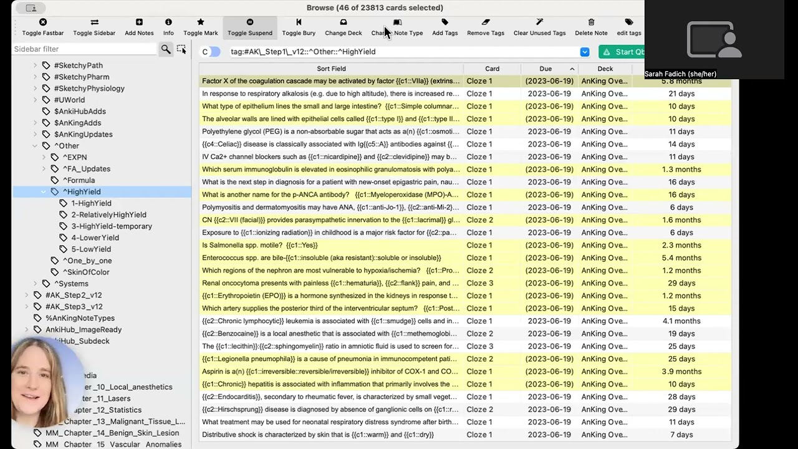Click the search query text field
798x449 pixels.
point(403,52)
